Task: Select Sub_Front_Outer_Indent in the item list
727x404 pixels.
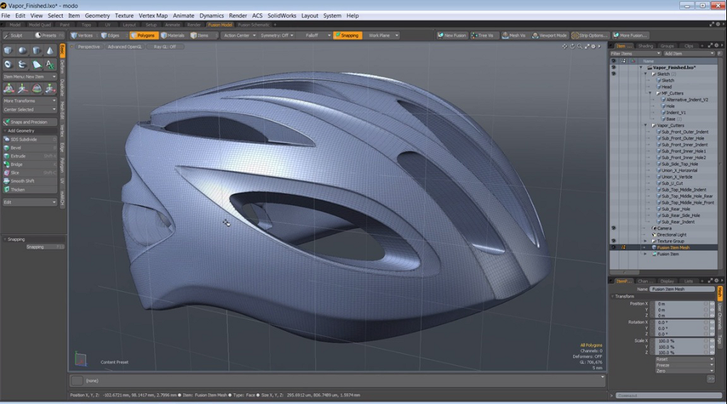Action: (x=684, y=132)
